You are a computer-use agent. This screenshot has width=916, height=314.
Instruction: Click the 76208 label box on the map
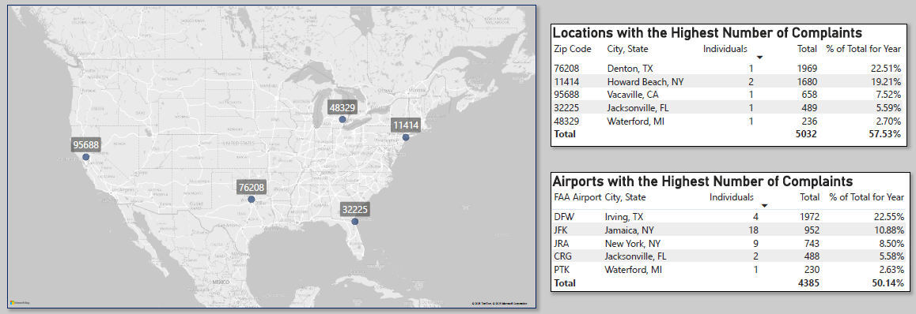click(252, 187)
